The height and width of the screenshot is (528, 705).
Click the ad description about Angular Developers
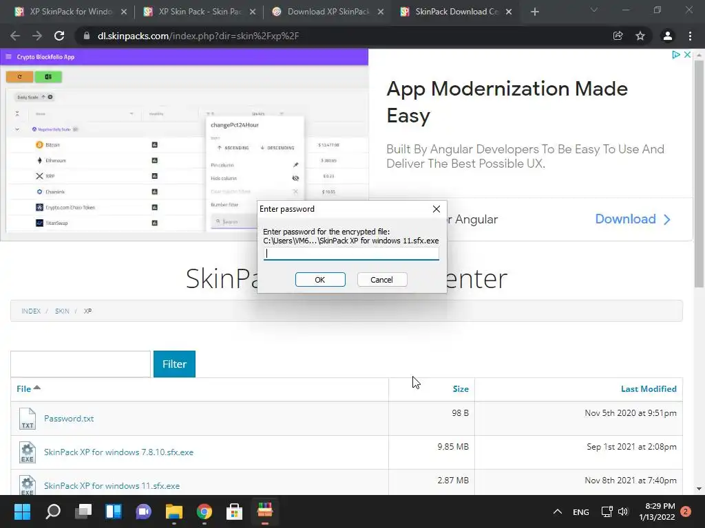(x=525, y=156)
